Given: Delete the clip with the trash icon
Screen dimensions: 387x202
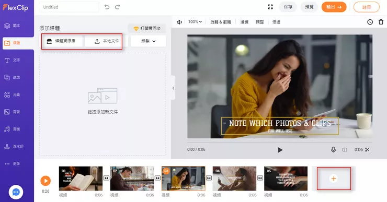Looking at the screenshot, I should coord(381,22).
